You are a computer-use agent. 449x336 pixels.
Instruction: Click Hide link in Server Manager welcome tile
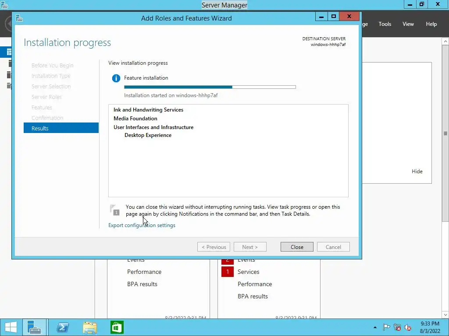417,171
